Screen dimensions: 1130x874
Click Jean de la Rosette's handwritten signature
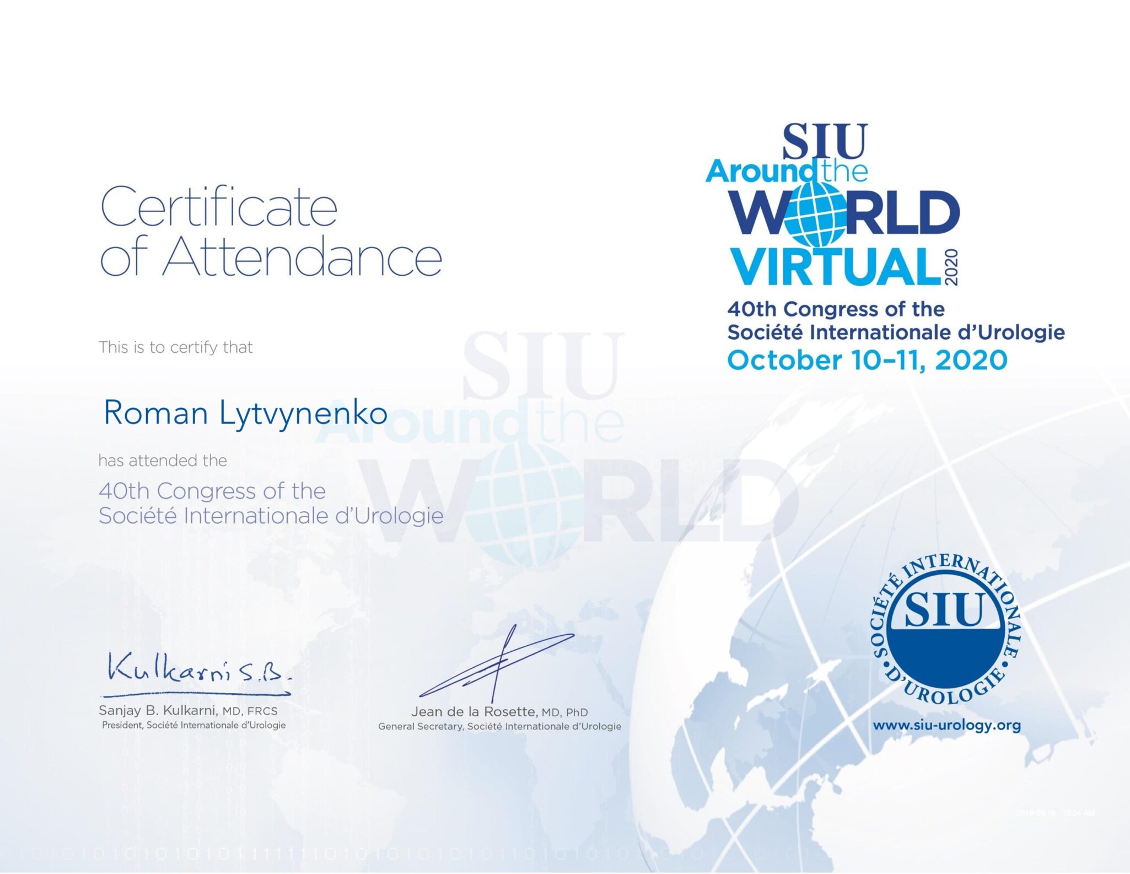(x=496, y=664)
